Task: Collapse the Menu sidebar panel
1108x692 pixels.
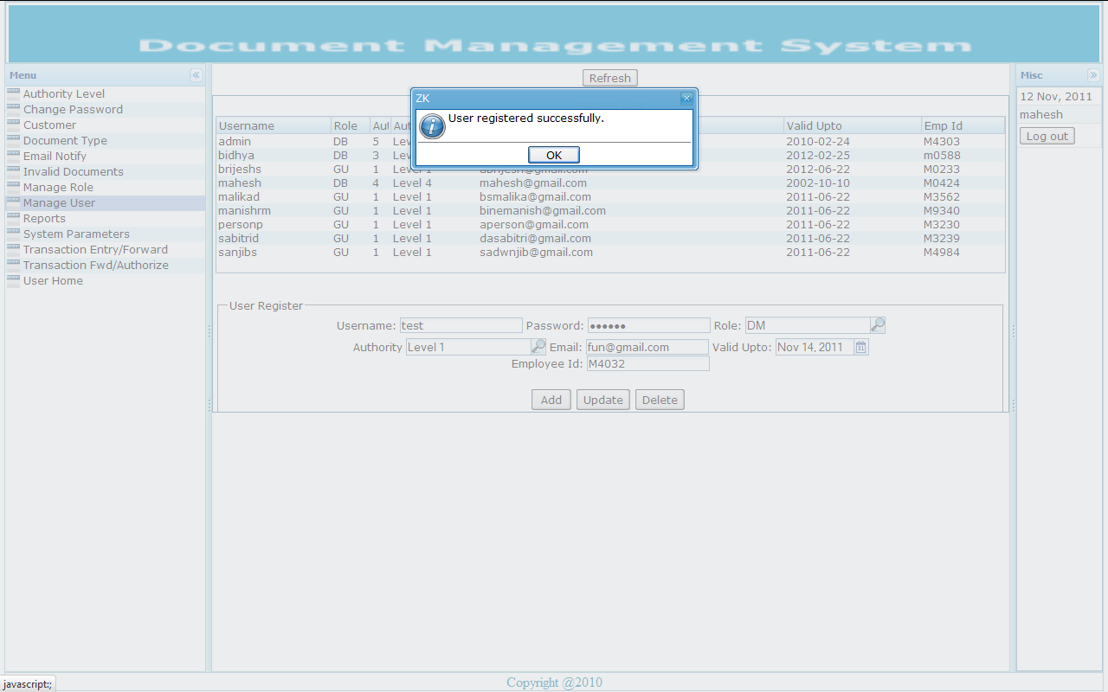Action: point(196,75)
